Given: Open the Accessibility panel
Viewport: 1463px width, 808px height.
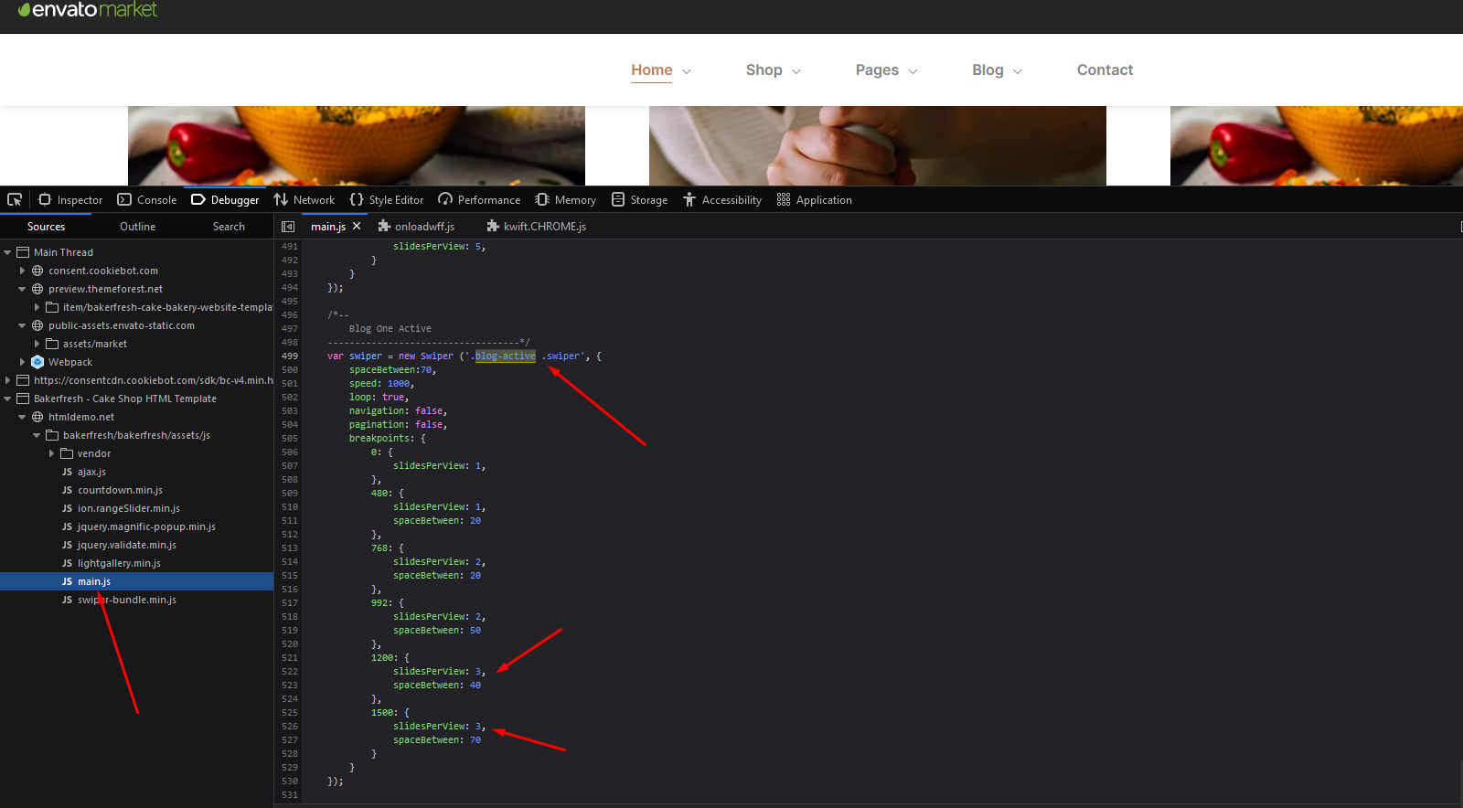Looking at the screenshot, I should tap(722, 199).
